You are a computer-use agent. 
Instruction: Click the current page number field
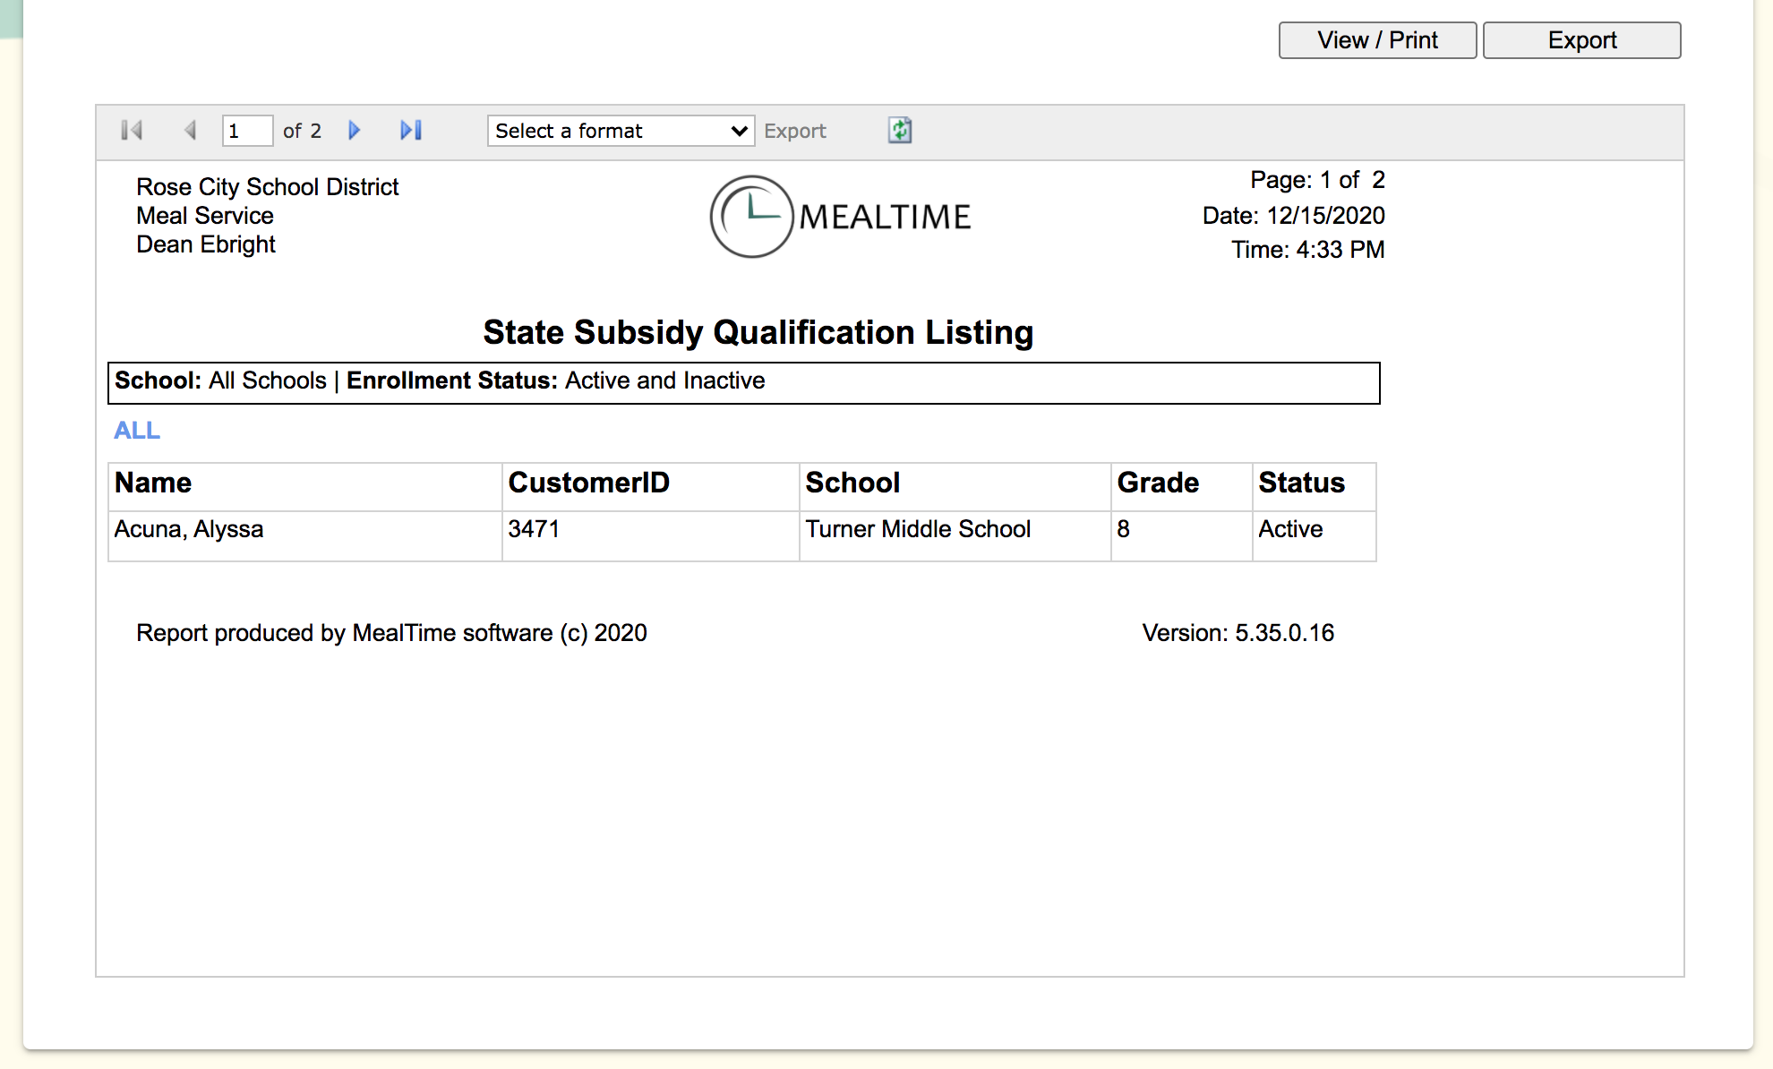(246, 131)
